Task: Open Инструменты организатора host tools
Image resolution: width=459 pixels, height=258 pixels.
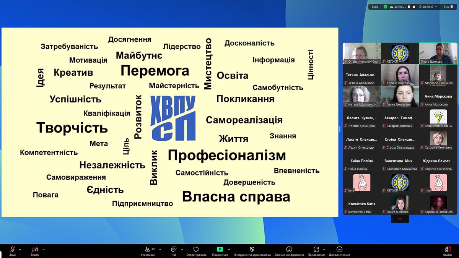Action: point(252,251)
